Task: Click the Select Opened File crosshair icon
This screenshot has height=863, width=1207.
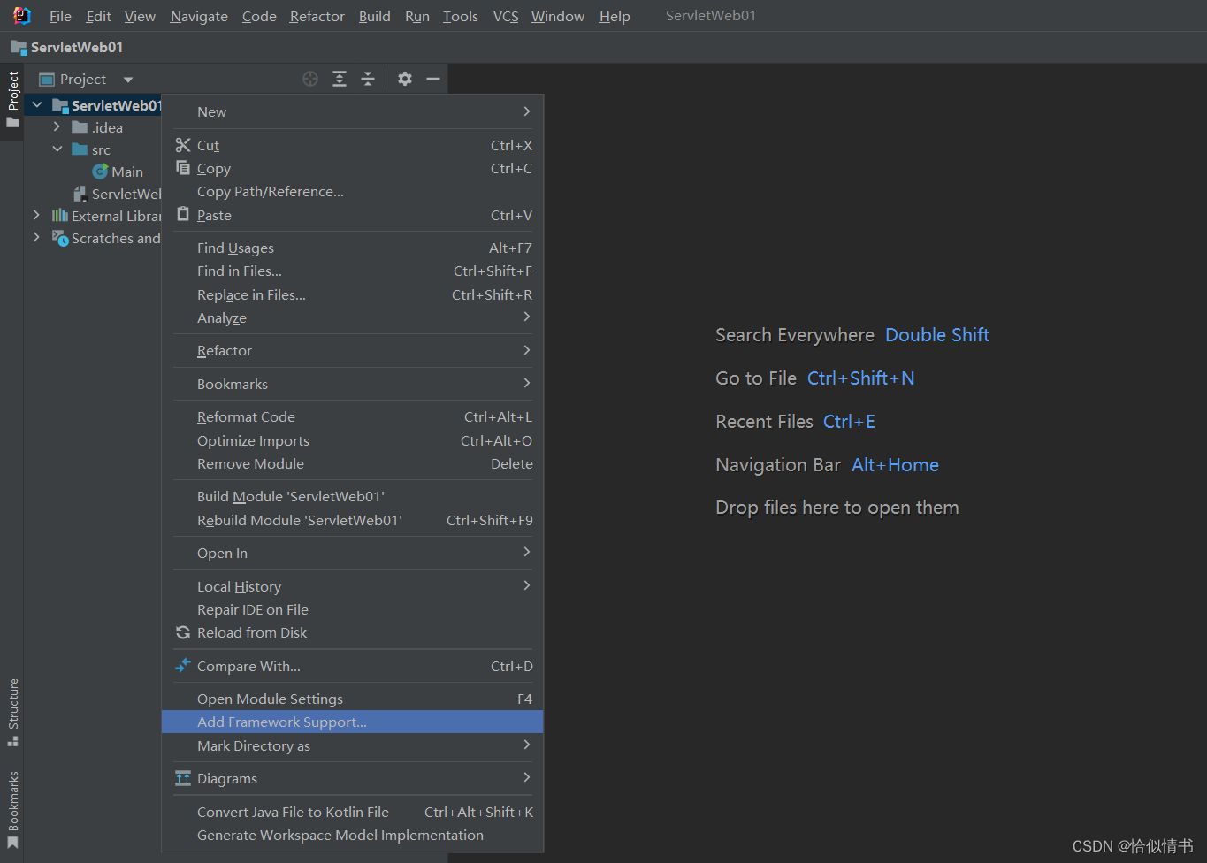Action: [x=309, y=79]
